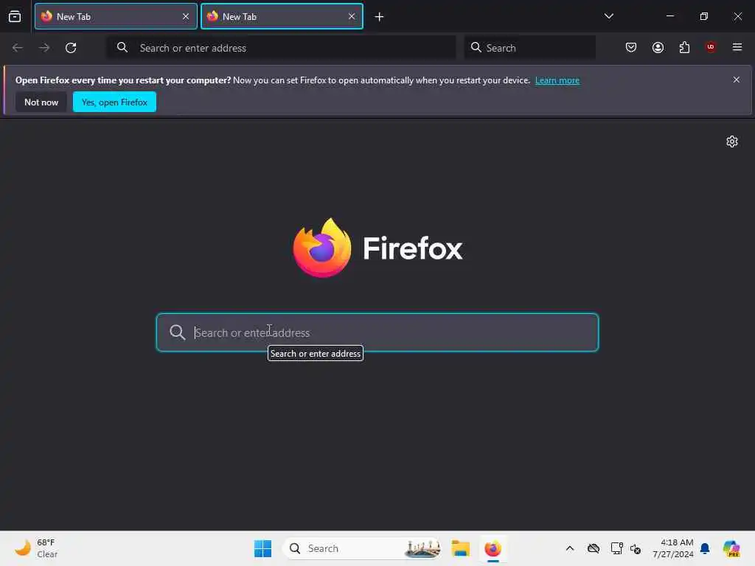This screenshot has width=755, height=566.
Task: Reload the current page
Action: tap(71, 48)
